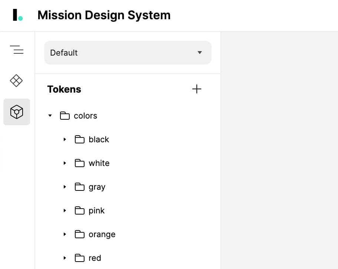Click the orange folder icon
The width and height of the screenshot is (338, 269).
coord(80,234)
